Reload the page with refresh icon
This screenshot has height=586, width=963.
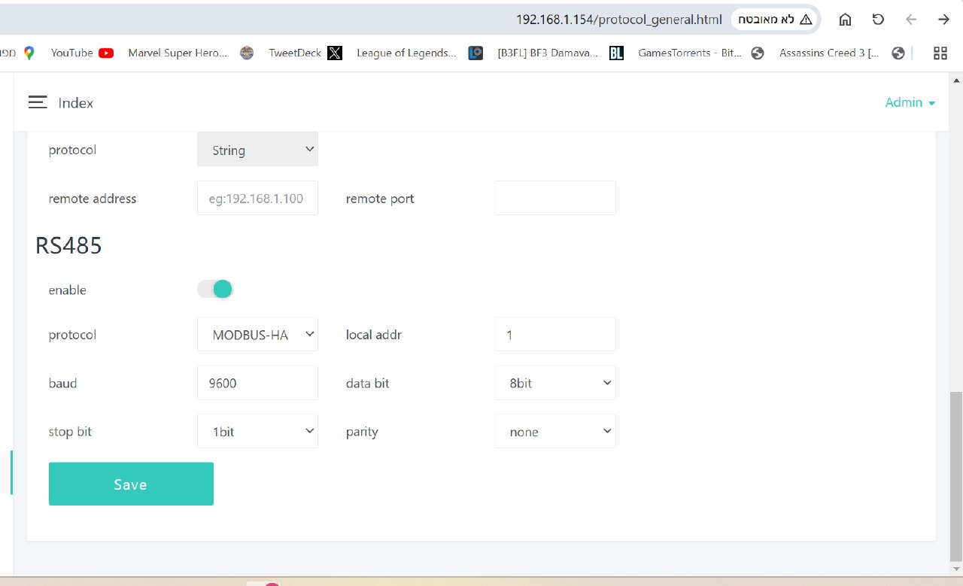click(x=878, y=20)
